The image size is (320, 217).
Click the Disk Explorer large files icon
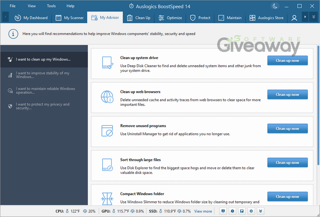click(x=107, y=165)
